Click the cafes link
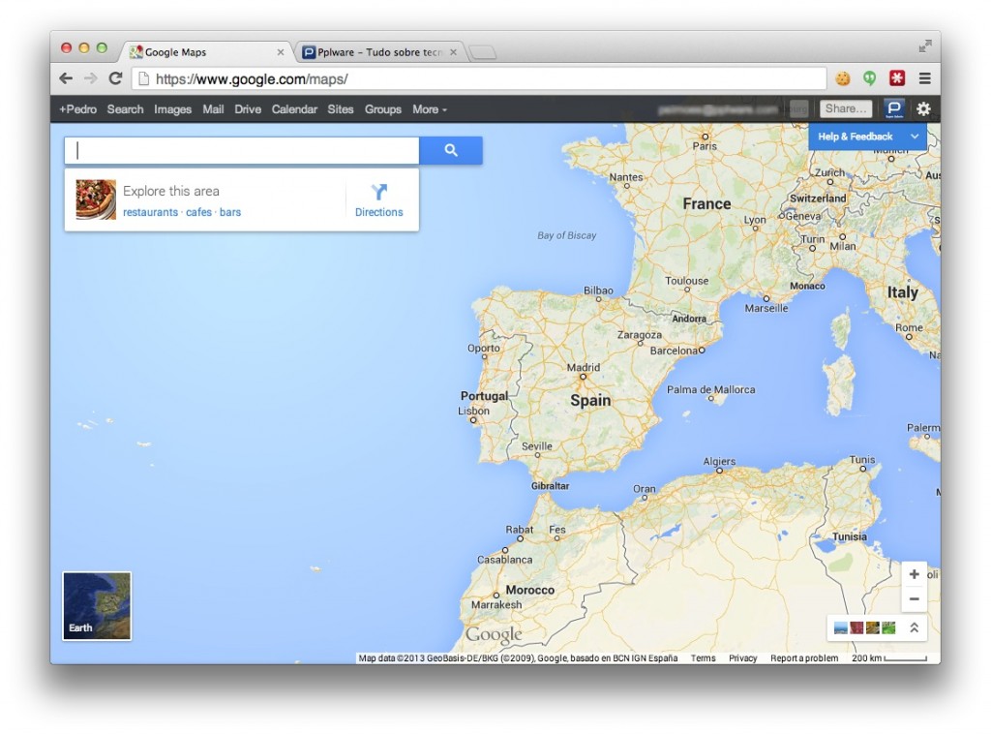This screenshot has height=734, width=991. click(x=198, y=212)
